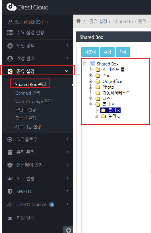Screen dimensions: 151x233
Task: Click the 계정 관리 user icon
Action: [x=10, y=59]
